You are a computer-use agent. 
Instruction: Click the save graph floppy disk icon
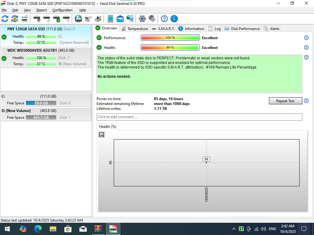101,135
